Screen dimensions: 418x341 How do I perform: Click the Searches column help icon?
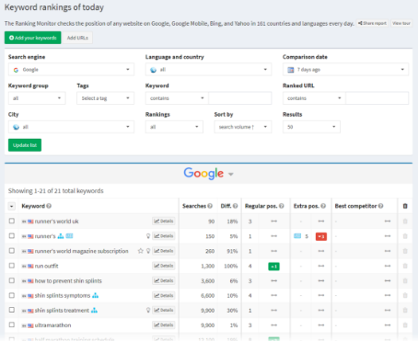coord(210,206)
